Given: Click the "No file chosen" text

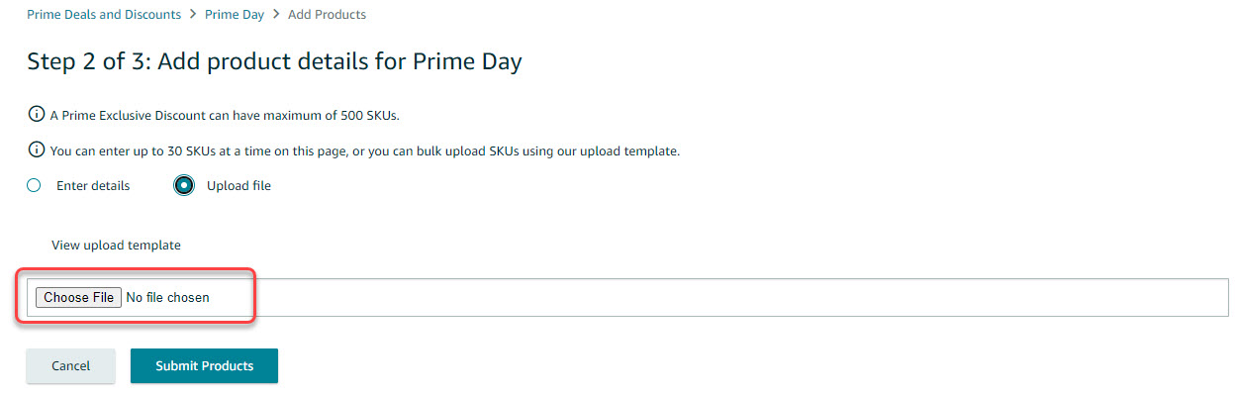Looking at the screenshot, I should pyautogui.click(x=168, y=297).
